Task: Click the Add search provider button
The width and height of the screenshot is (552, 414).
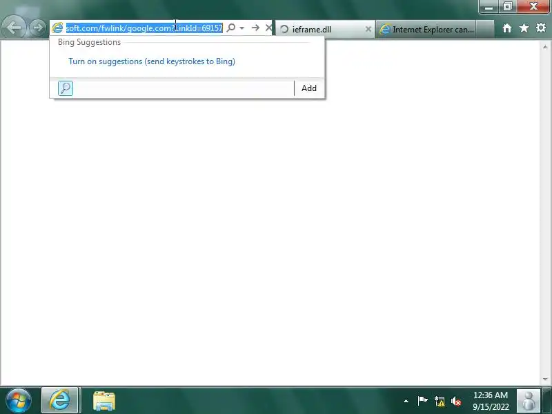Action: coord(308,88)
